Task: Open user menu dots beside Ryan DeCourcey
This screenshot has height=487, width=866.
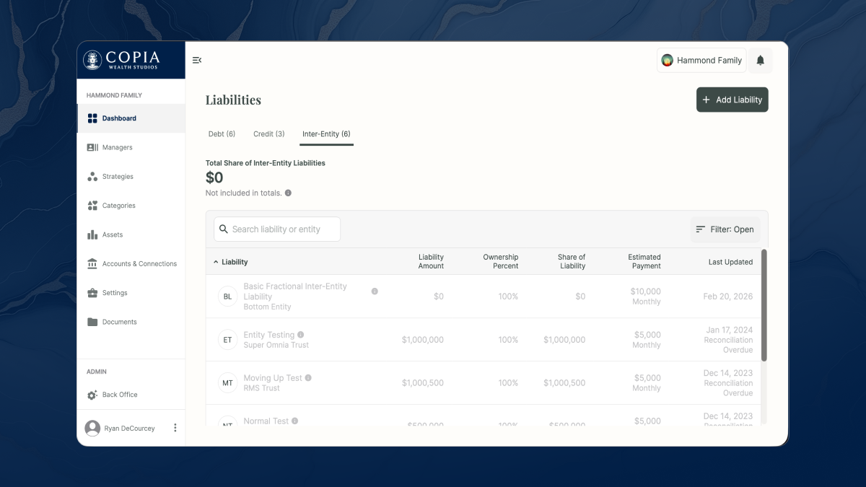Action: [x=175, y=428]
